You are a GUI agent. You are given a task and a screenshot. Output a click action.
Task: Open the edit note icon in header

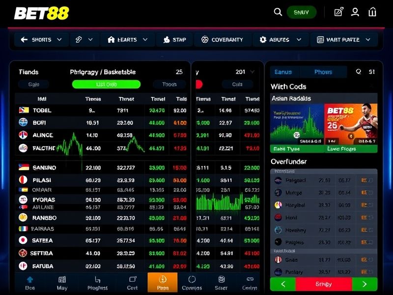pos(339,12)
